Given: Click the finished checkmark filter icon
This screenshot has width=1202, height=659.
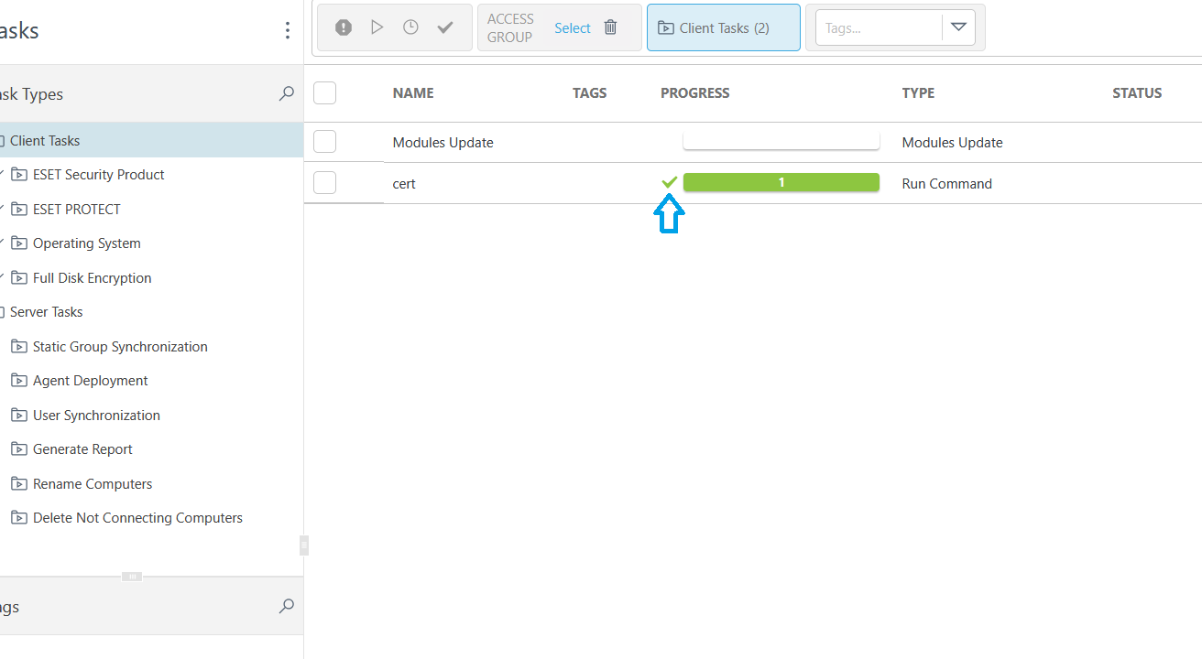Looking at the screenshot, I should 445,27.
